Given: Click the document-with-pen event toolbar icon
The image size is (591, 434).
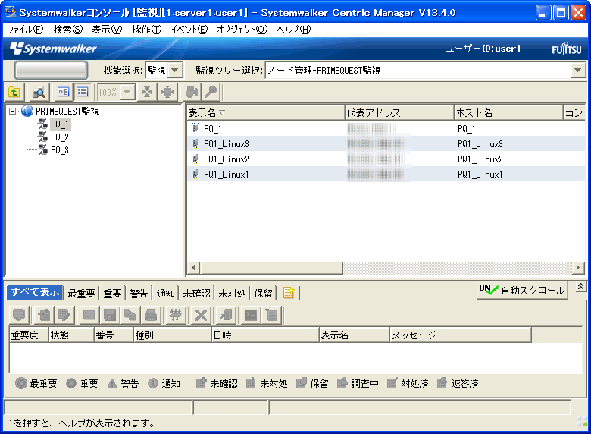Looking at the screenshot, I should 64,315.
